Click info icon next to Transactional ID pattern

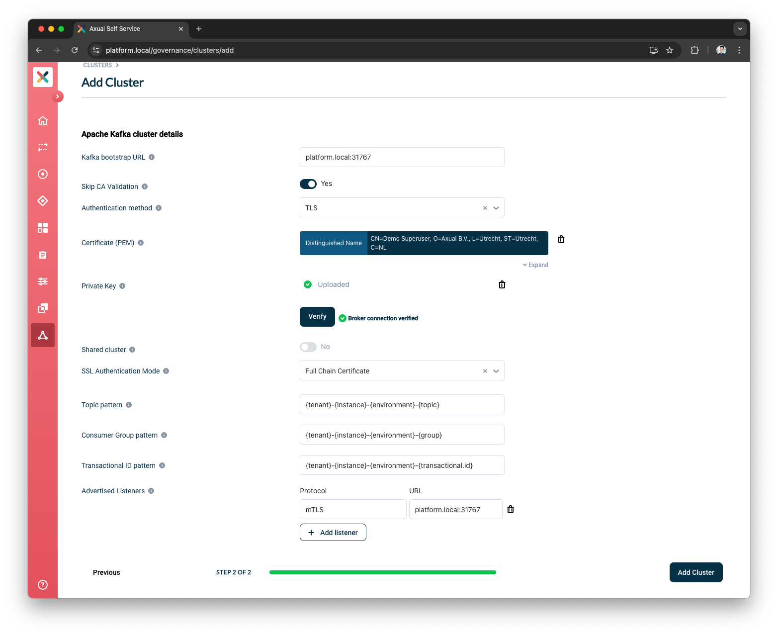pyautogui.click(x=162, y=465)
